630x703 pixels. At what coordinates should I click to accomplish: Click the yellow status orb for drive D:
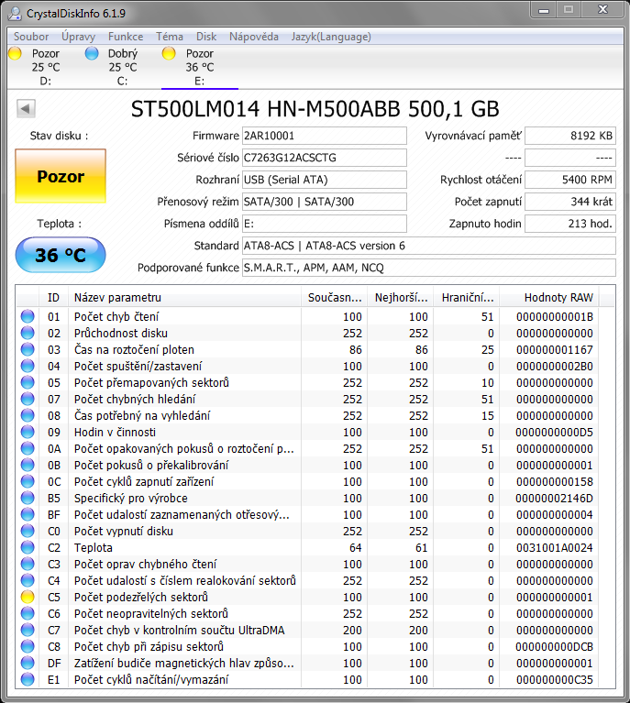pos(16,53)
